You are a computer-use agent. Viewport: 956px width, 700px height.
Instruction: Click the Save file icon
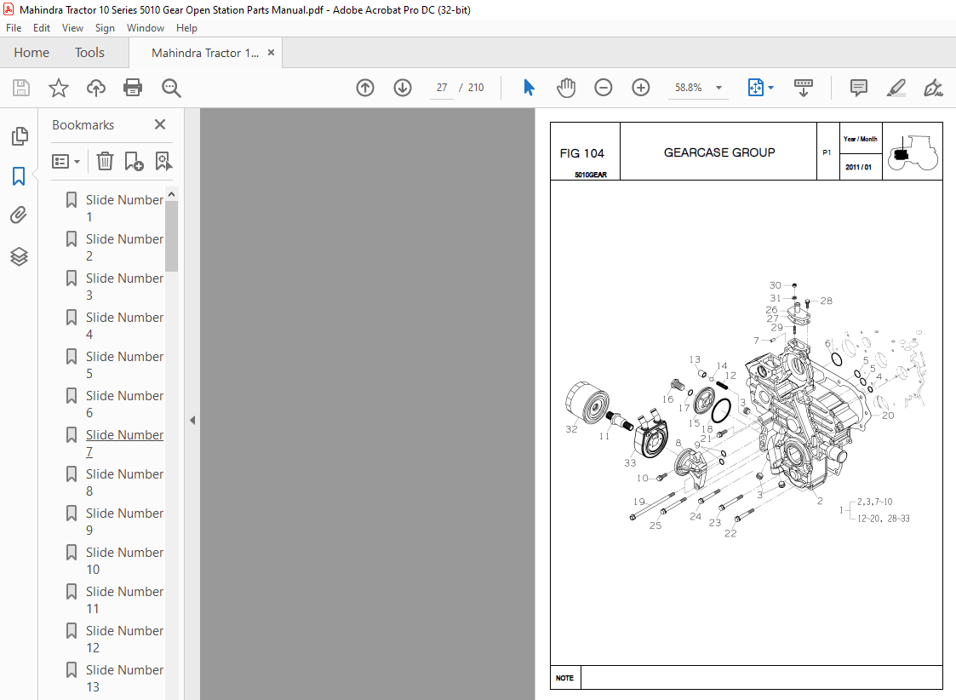click(21, 88)
